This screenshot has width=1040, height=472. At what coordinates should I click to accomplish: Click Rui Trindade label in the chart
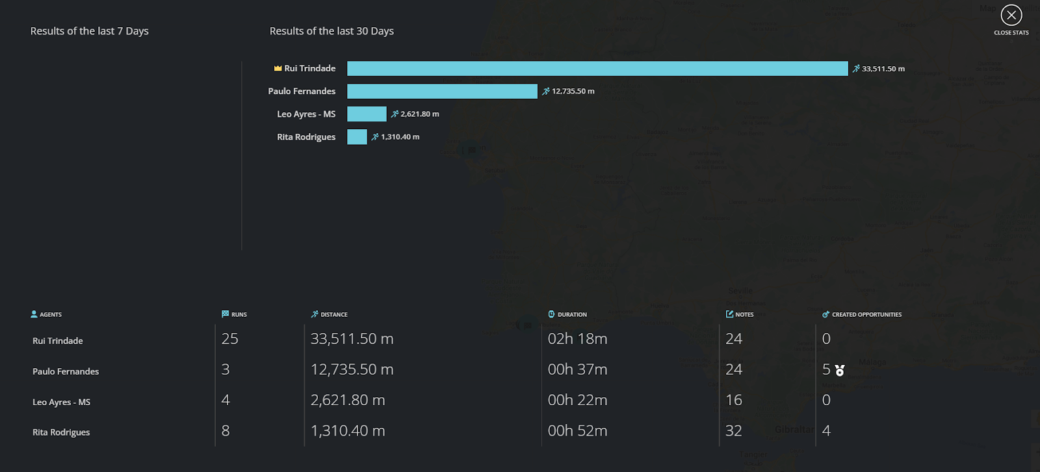310,68
